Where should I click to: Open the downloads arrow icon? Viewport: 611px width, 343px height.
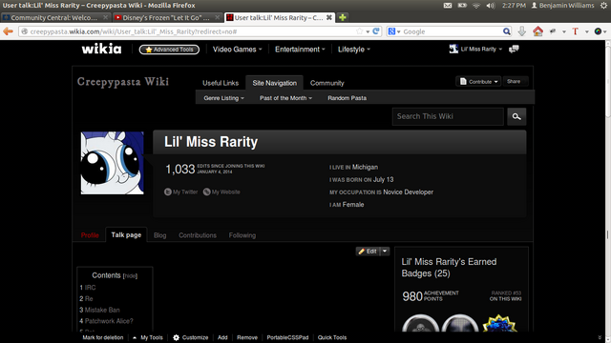tap(522, 31)
